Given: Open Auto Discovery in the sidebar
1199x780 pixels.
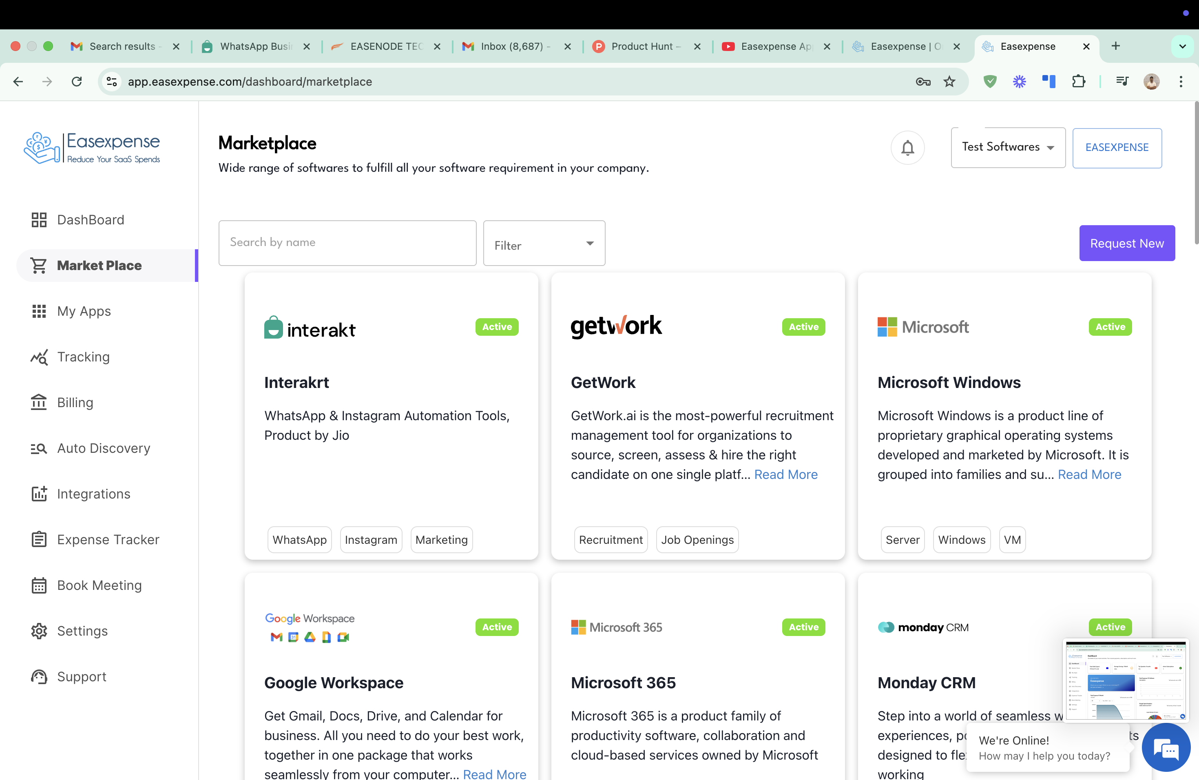Looking at the screenshot, I should click(91, 448).
